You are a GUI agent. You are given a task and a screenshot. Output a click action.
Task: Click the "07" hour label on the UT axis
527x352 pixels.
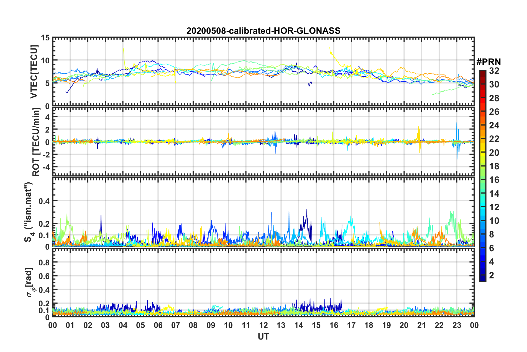(176, 325)
